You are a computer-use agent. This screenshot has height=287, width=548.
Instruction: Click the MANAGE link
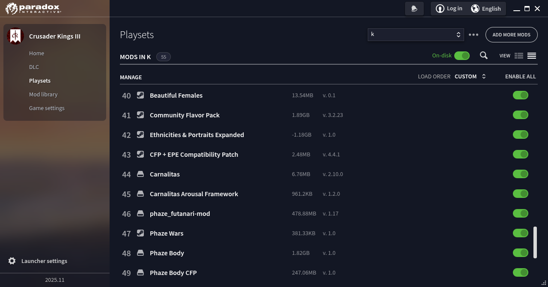pyautogui.click(x=131, y=77)
